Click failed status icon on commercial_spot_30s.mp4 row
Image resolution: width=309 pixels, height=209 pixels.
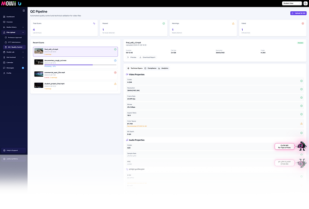(115, 72)
